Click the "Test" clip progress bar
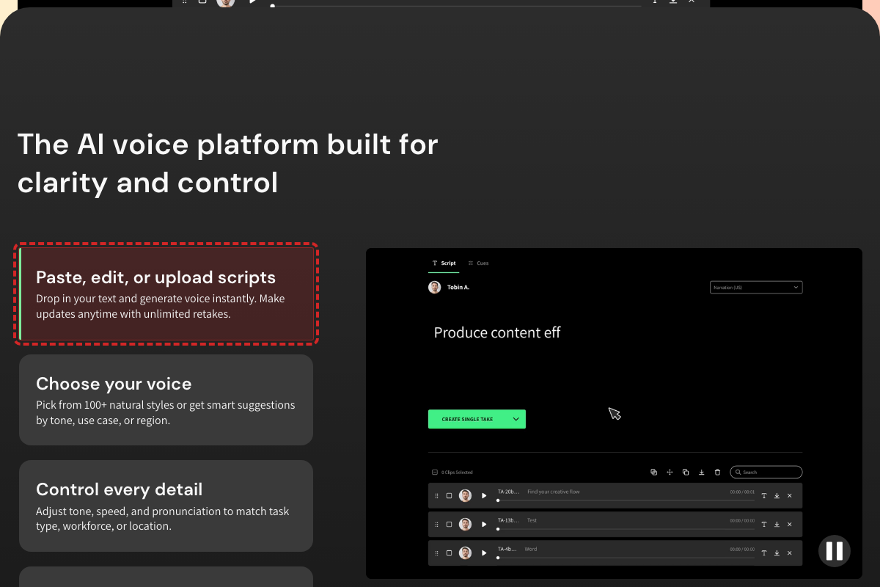880x587 pixels. point(626,529)
